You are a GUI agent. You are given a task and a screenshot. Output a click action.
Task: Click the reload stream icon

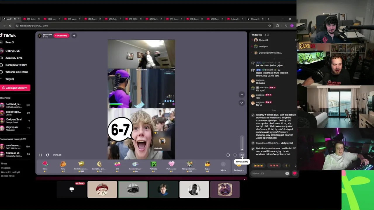(47, 155)
